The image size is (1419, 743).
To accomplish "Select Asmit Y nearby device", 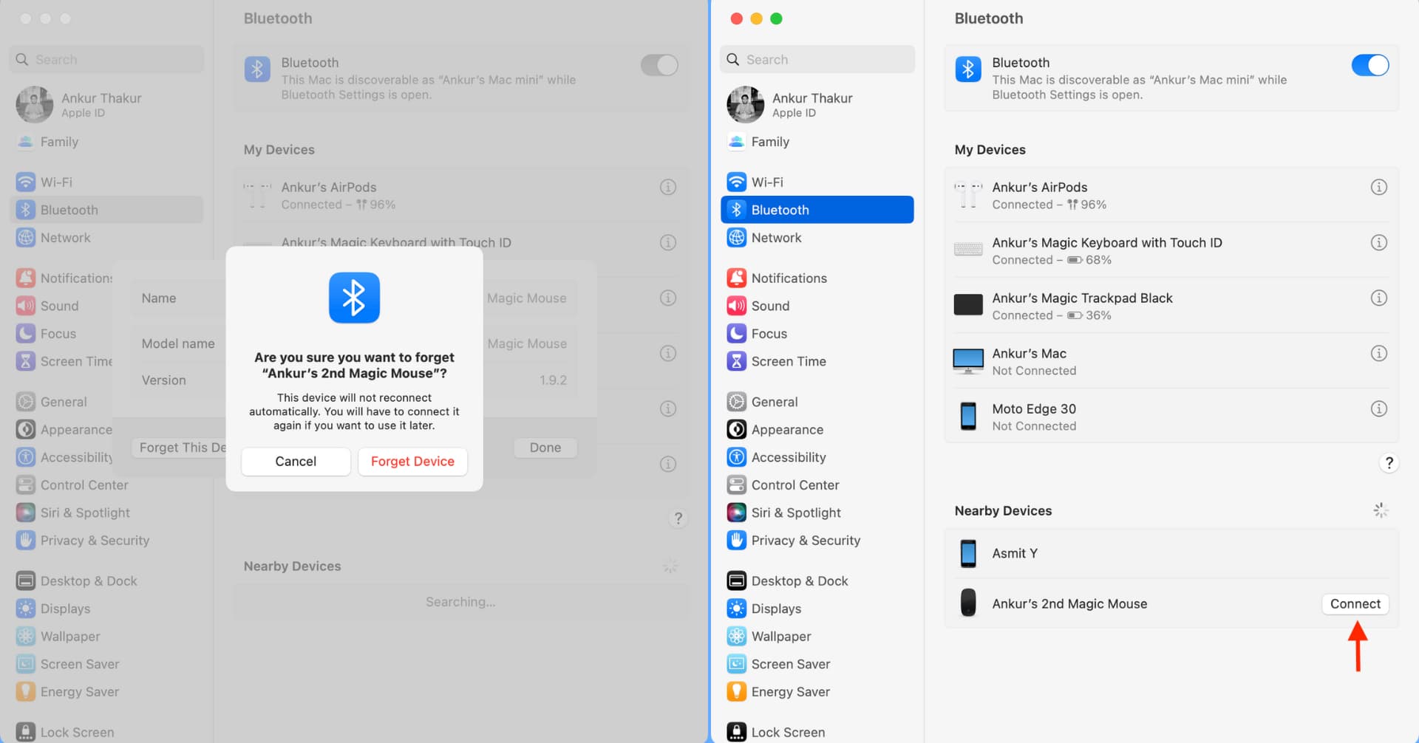I will (1171, 553).
